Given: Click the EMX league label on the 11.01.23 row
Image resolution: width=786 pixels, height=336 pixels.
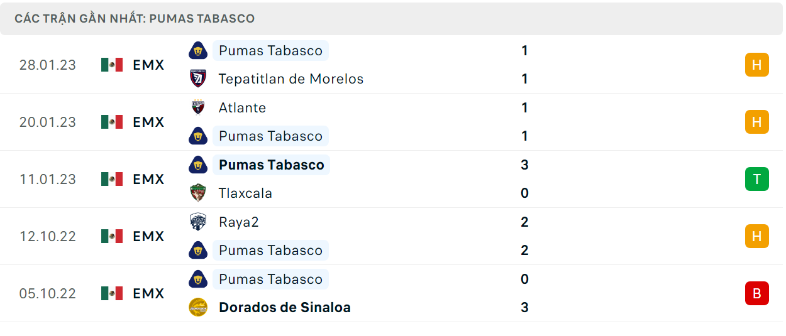Looking at the screenshot, I should coord(148,179).
